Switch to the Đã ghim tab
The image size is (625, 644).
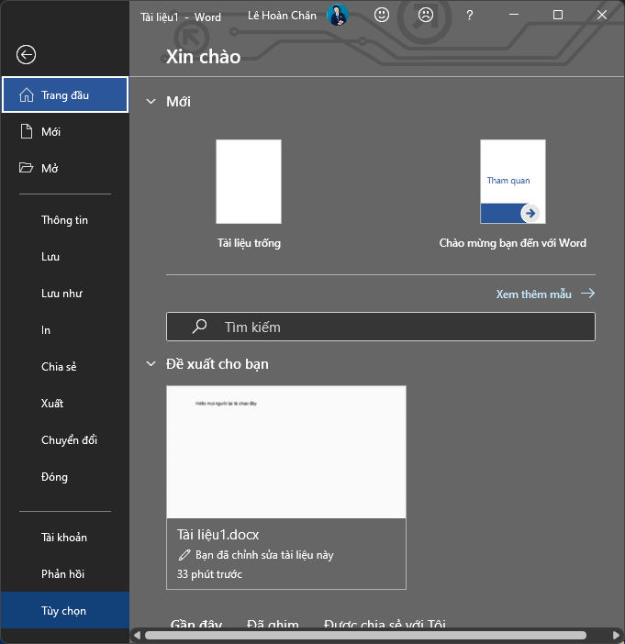(273, 624)
